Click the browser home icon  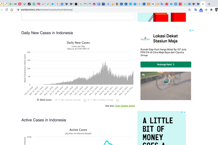click(x=12, y=10)
